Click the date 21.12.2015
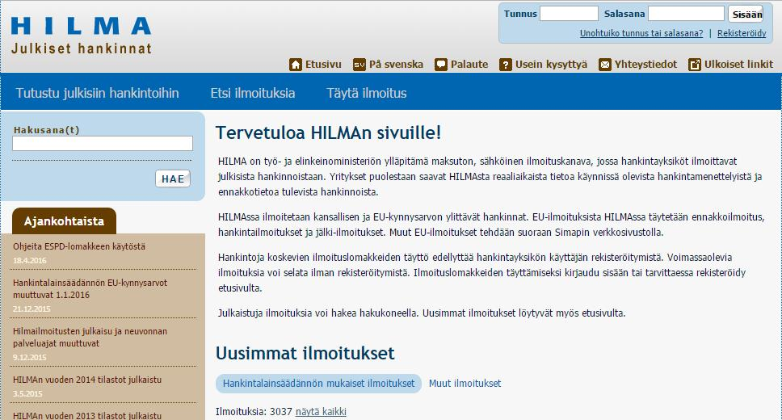Screen dimensions: 782x420 click(32, 309)
